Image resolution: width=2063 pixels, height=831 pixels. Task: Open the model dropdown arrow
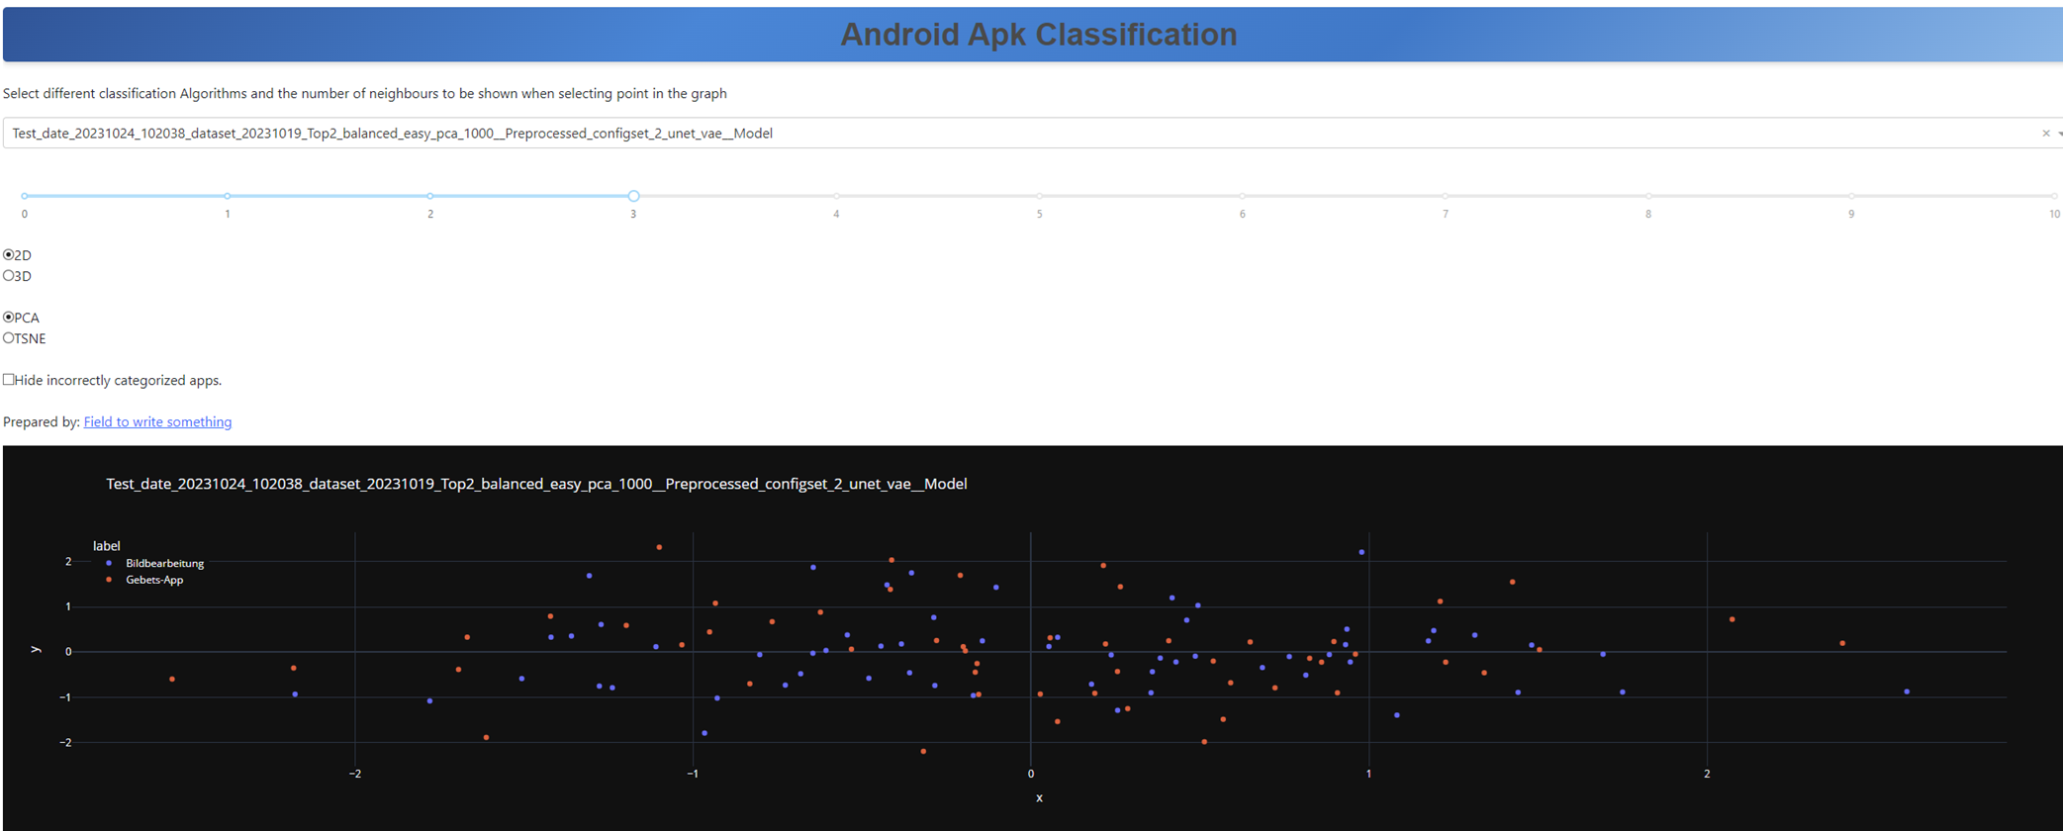[2059, 134]
